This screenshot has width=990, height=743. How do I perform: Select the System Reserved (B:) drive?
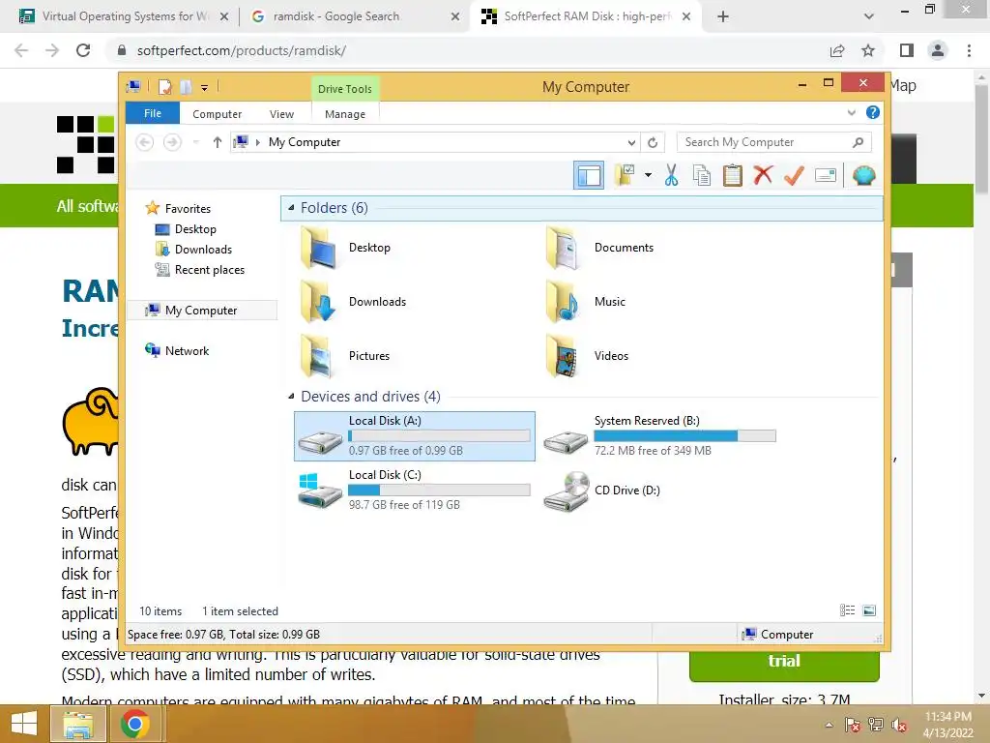[660, 436]
